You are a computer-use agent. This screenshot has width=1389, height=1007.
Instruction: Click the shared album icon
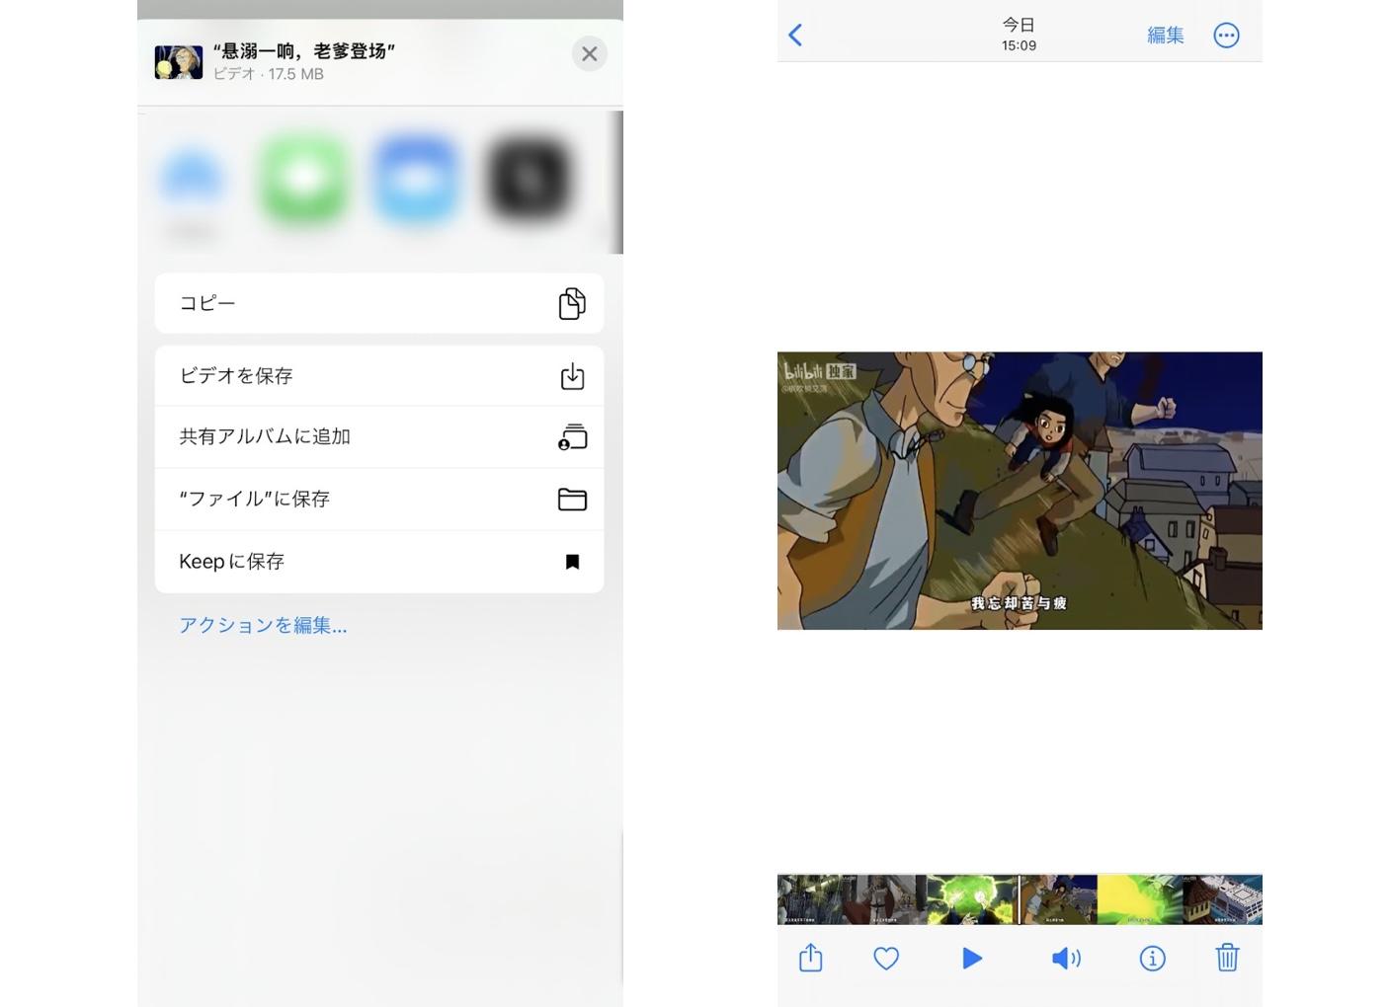click(x=572, y=437)
